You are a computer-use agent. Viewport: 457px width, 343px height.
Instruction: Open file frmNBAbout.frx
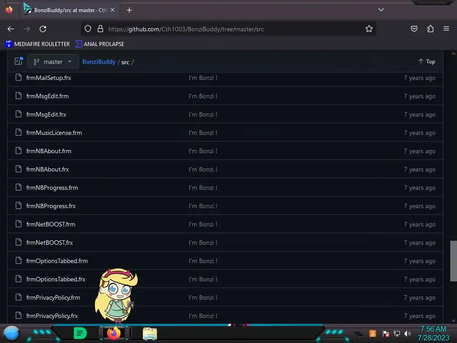point(47,169)
